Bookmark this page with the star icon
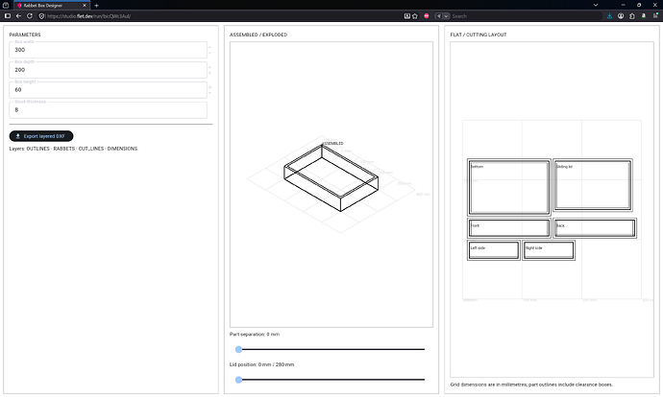663x397 pixels. point(415,16)
